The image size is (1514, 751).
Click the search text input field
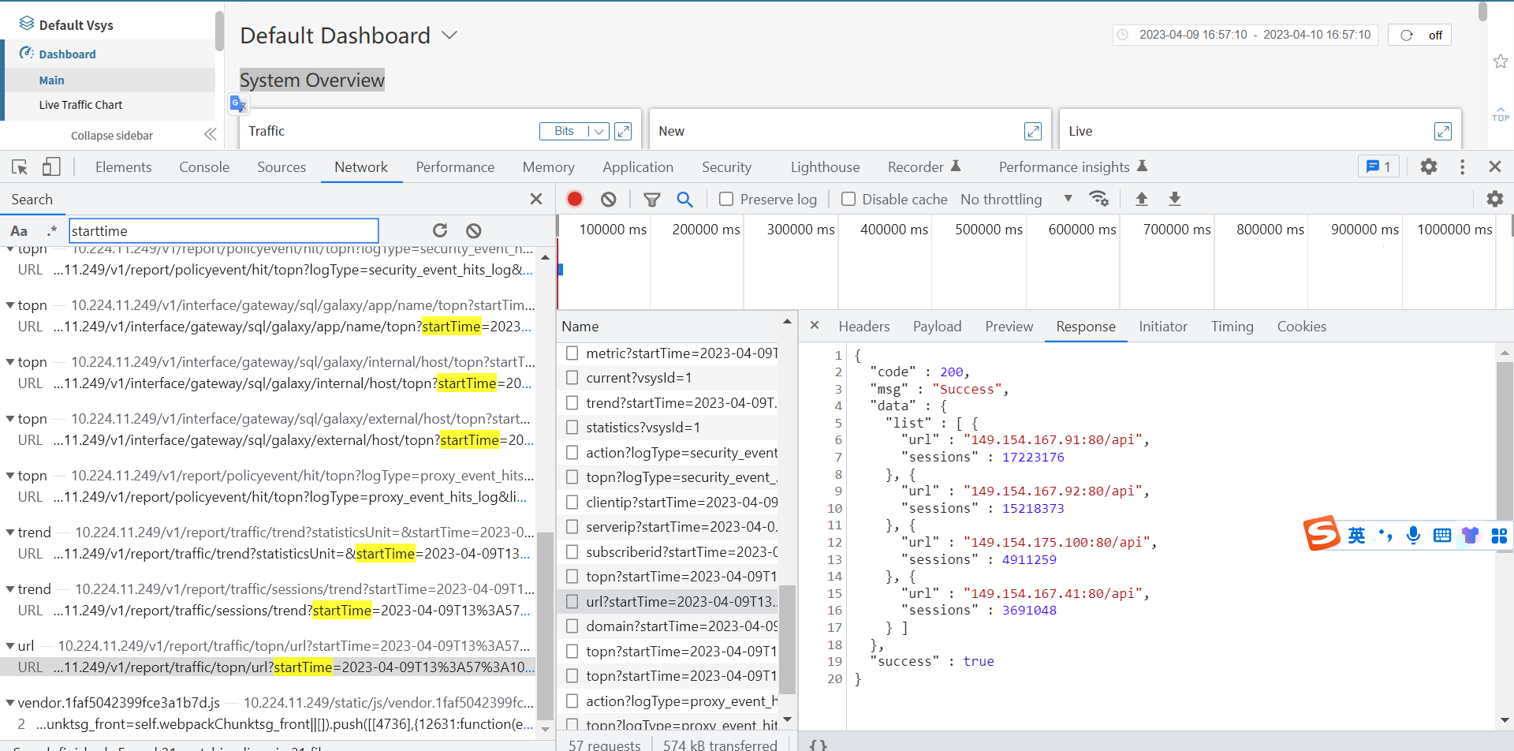tap(223, 231)
